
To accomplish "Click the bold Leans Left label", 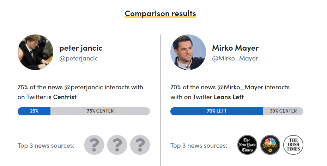I will [x=229, y=97].
